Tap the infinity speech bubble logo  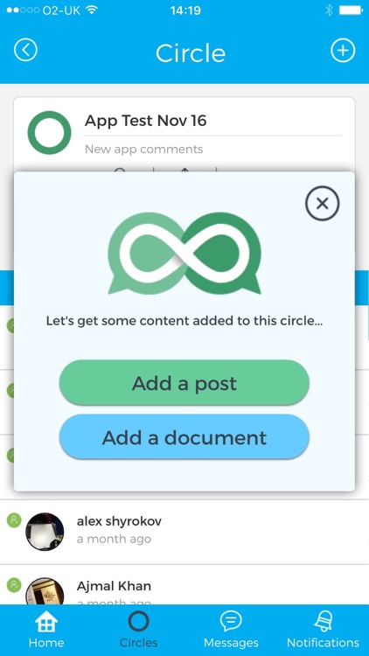click(184, 253)
